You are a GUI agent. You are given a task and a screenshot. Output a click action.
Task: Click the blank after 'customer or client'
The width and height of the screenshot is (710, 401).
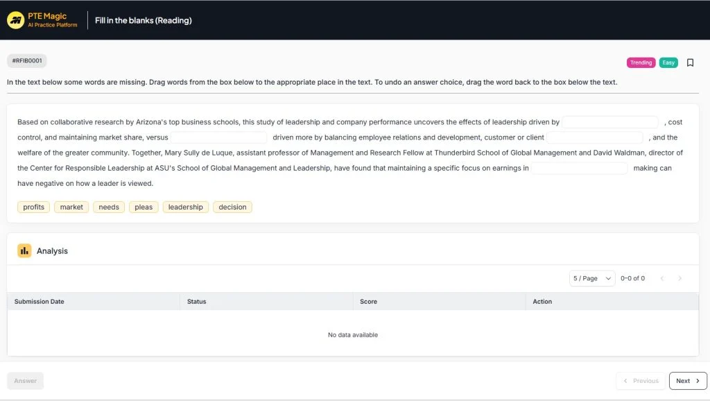595,137
